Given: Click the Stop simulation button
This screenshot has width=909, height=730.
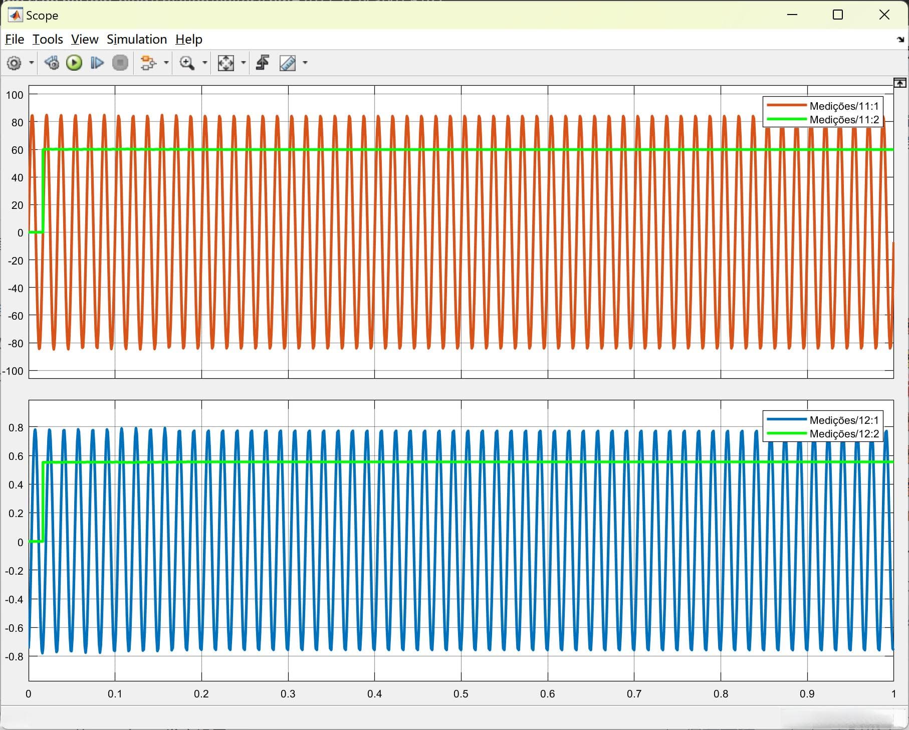Looking at the screenshot, I should click(120, 63).
